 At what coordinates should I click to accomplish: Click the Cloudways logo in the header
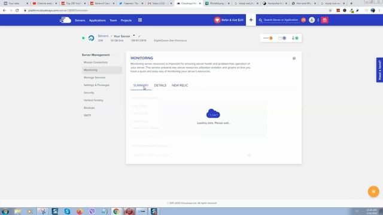tap(65, 20)
